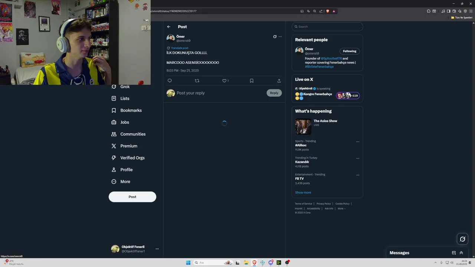Like the post with the heart icon
This screenshot has height=267, width=475.
pyautogui.click(x=224, y=80)
